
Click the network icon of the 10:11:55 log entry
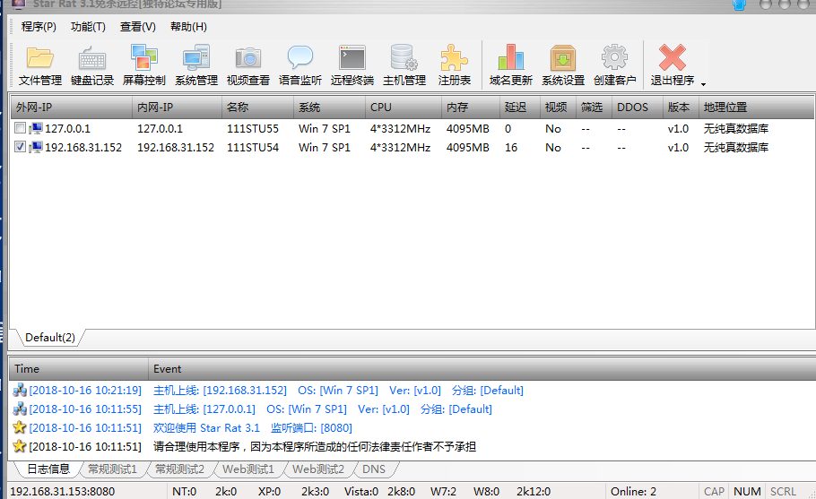[x=20, y=409]
